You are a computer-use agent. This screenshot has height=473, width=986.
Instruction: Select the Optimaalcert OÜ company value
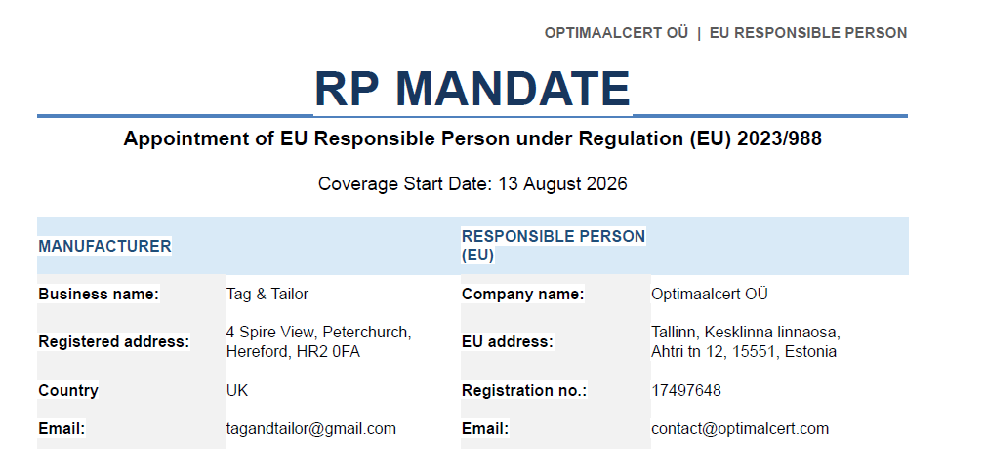click(x=710, y=294)
